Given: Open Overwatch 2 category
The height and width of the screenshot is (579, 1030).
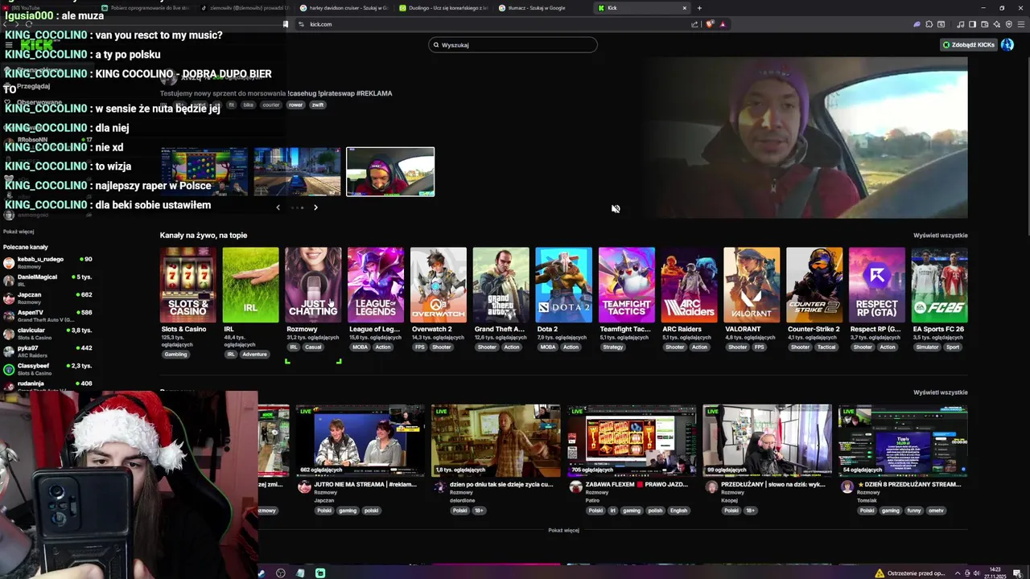Looking at the screenshot, I should click(x=439, y=285).
